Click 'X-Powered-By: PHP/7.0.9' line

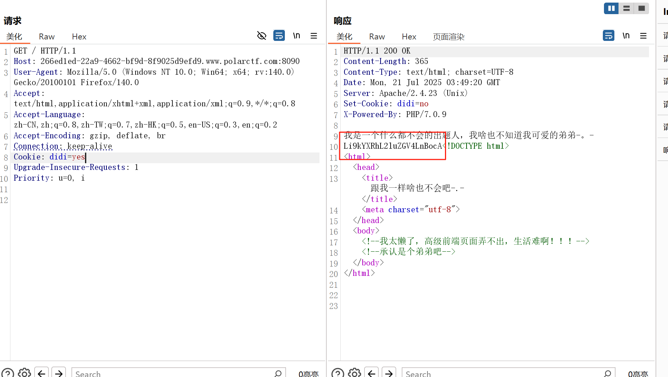(x=395, y=115)
